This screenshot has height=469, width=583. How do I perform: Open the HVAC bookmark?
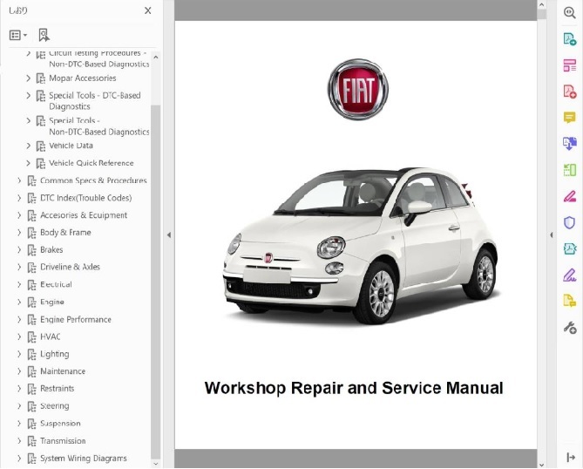[51, 336]
